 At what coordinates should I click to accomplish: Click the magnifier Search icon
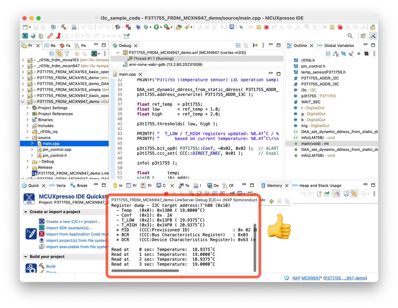tap(350, 36)
